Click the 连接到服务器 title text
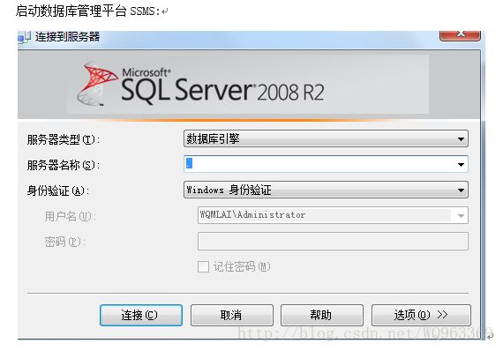 point(67,37)
